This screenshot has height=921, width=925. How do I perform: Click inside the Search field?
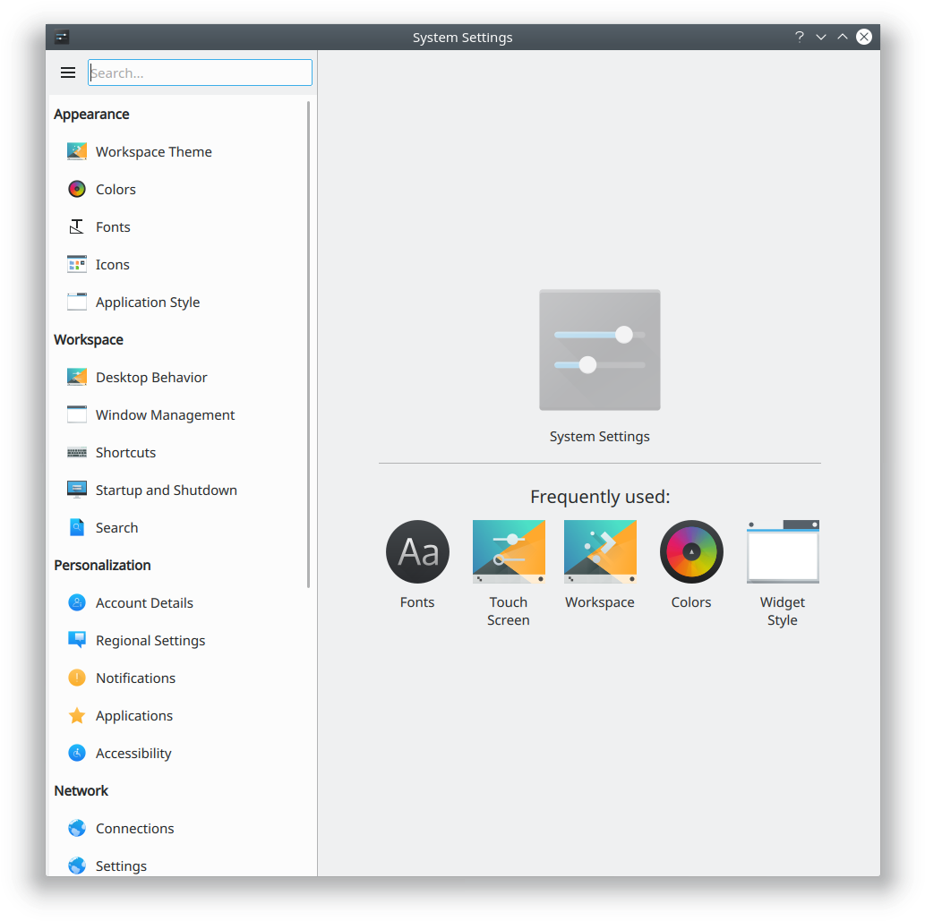(x=200, y=72)
